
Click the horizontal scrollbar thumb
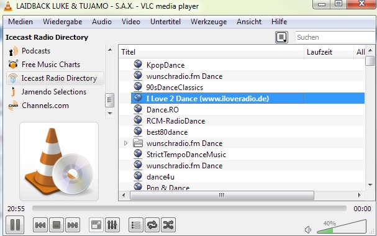[222, 195]
